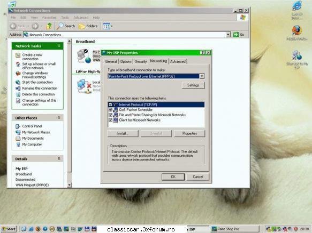Screen dimensions: 312x233
Task: Show the Folders pane
Action: 88,26
